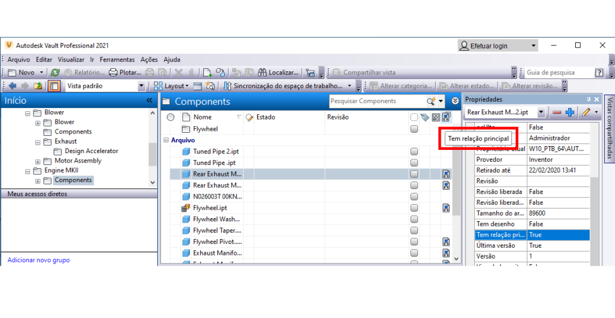This screenshot has height=318, width=615.
Task: Click the parent relation column header icon
Action: (446, 116)
